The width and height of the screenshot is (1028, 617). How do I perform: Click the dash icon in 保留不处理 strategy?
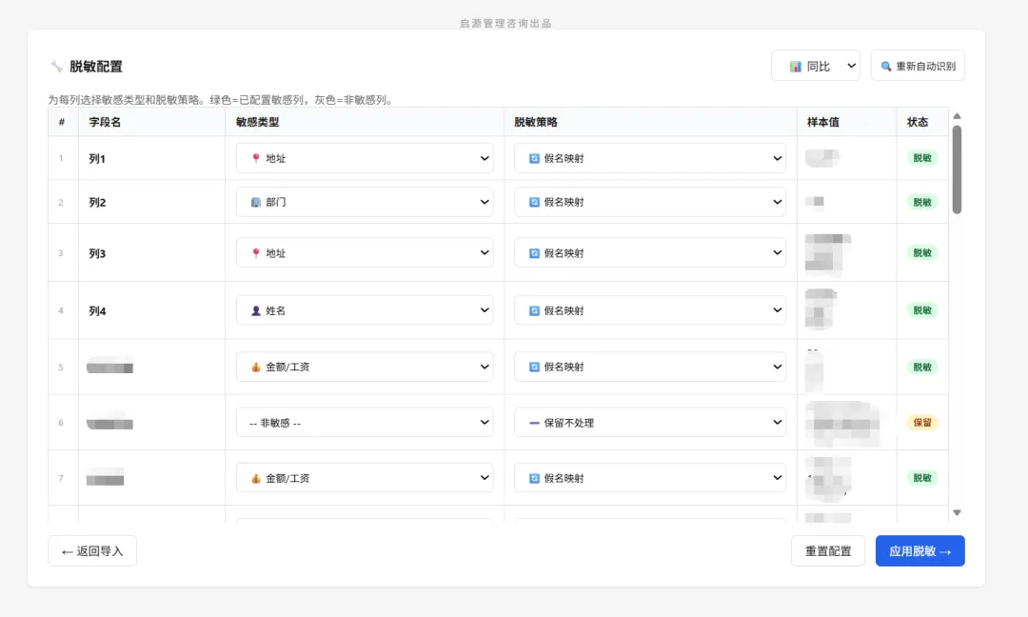(534, 423)
